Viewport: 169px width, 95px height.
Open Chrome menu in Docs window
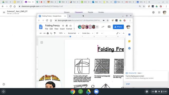[130, 20]
